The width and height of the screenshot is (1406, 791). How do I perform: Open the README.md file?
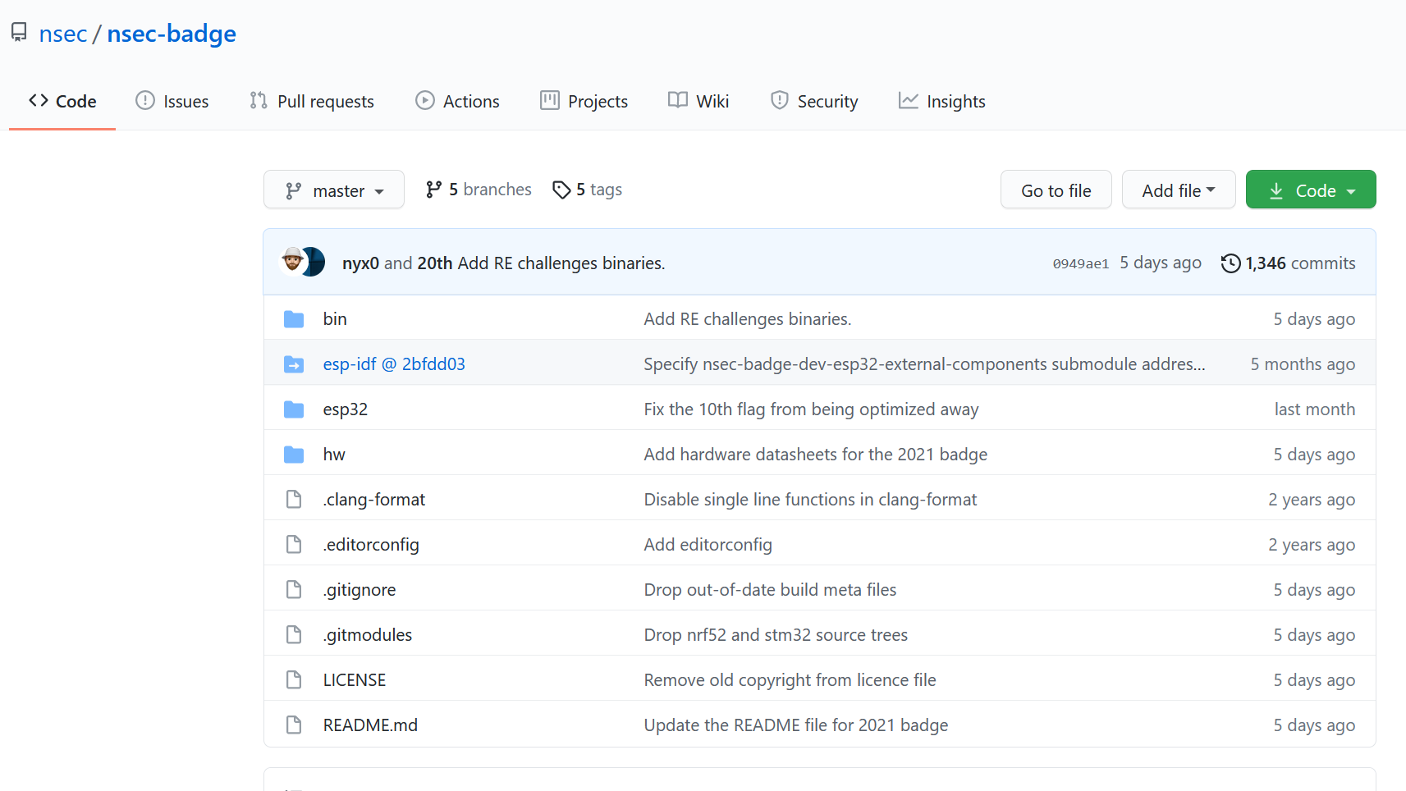pyautogui.click(x=370, y=725)
